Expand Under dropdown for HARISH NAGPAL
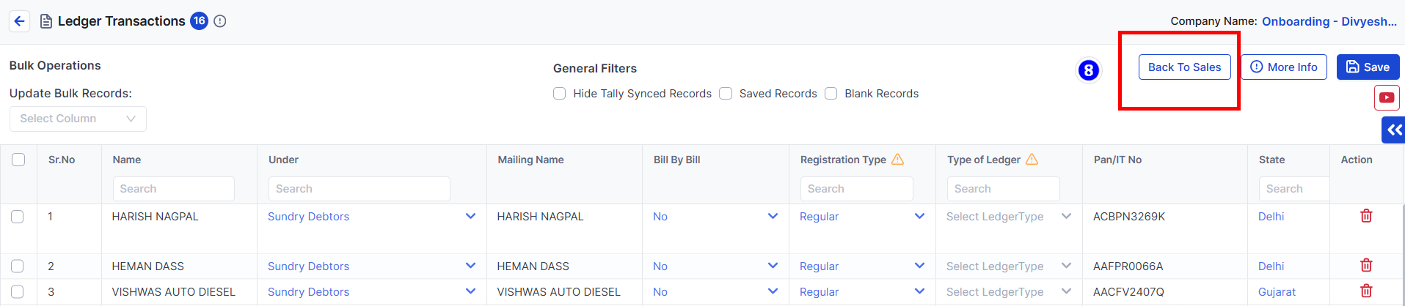 point(470,217)
